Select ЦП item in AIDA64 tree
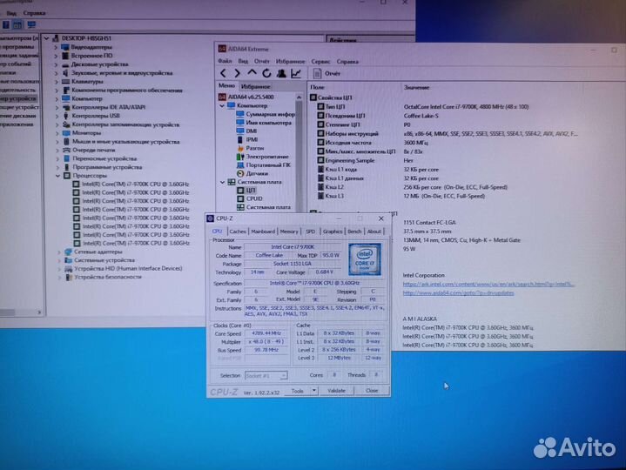626x470 pixels. point(246,191)
